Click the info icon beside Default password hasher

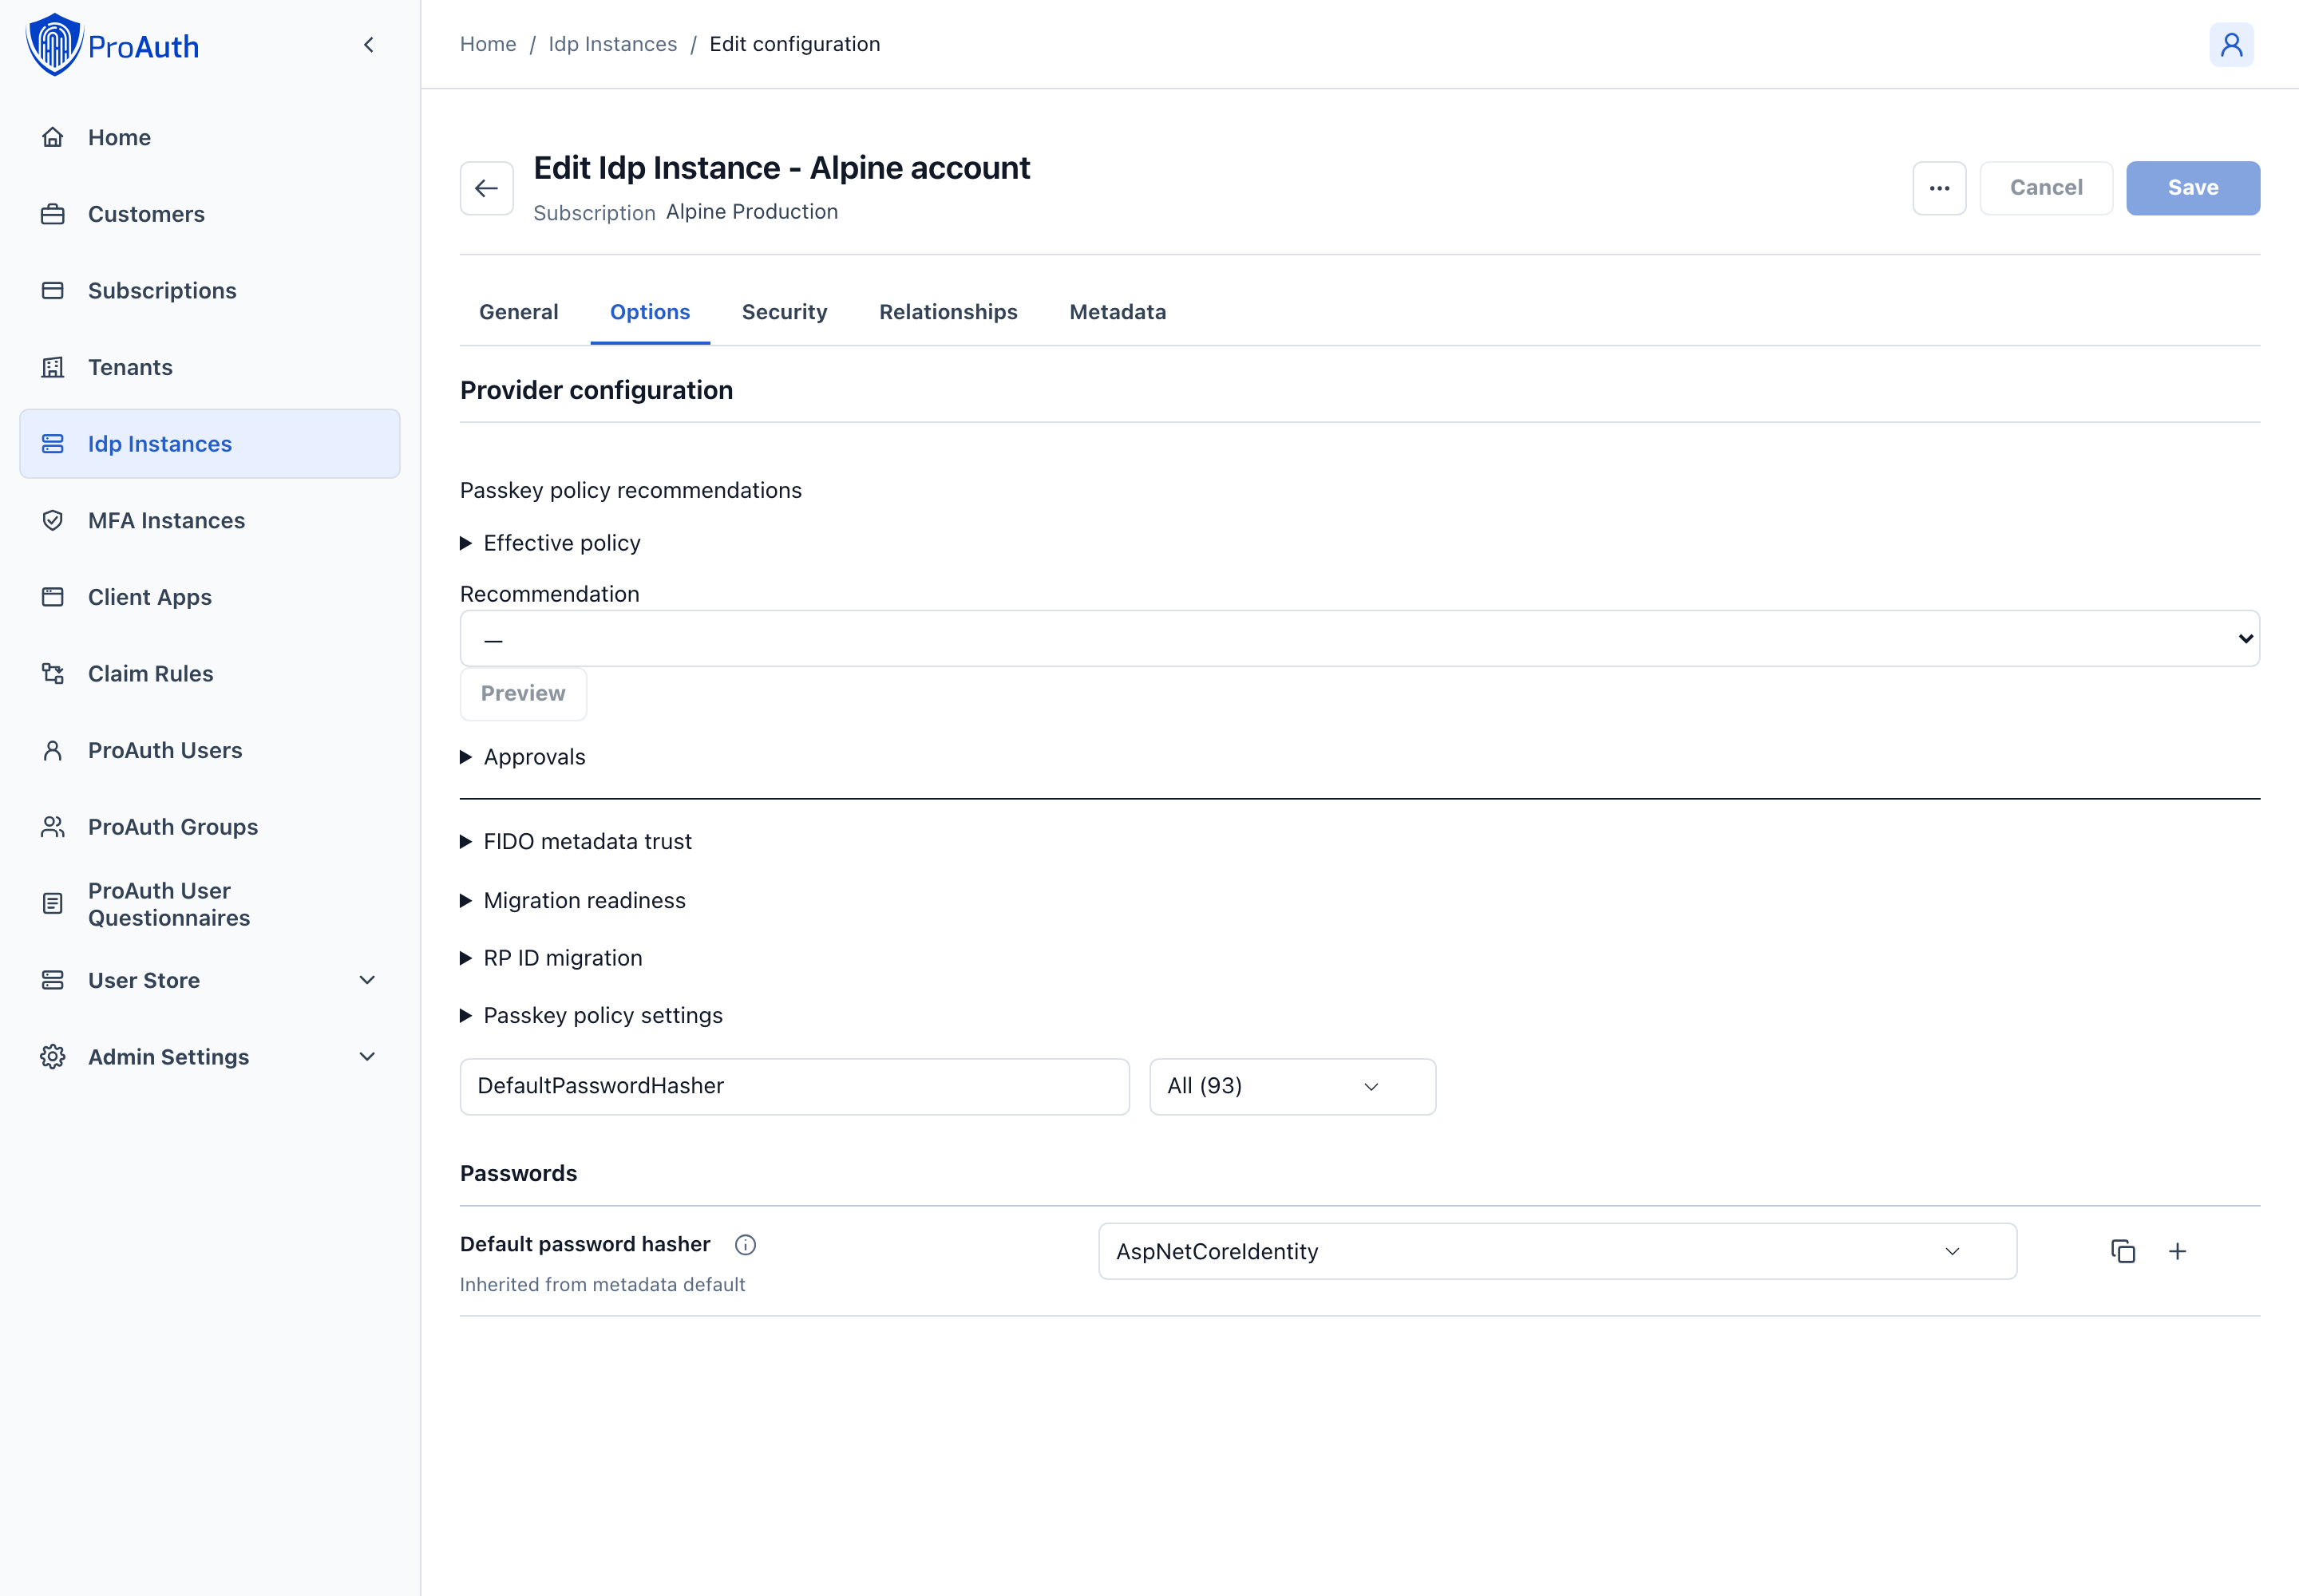click(x=746, y=1244)
